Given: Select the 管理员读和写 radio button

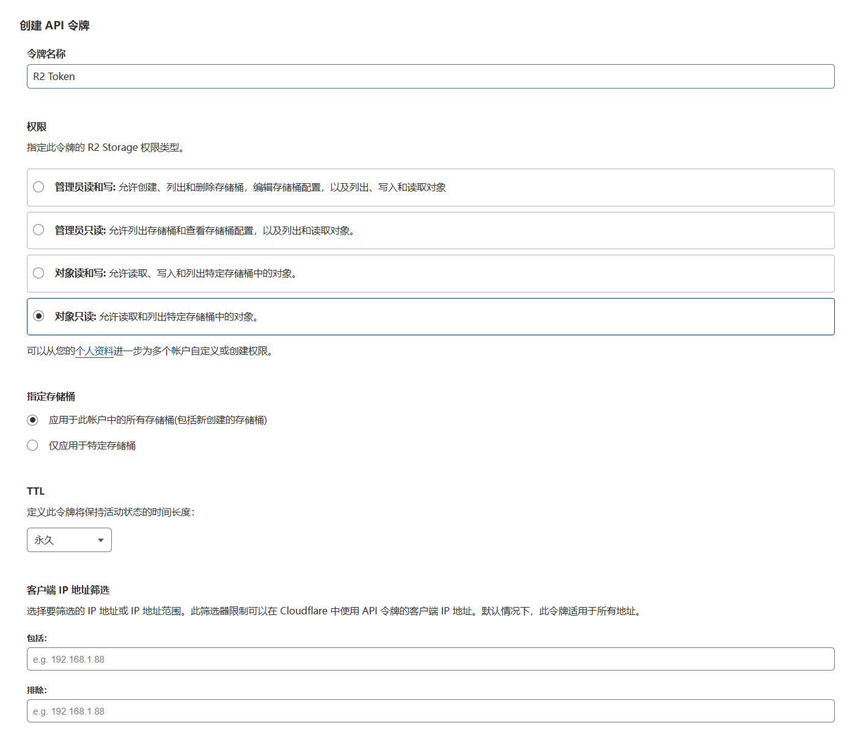Looking at the screenshot, I should pos(39,187).
